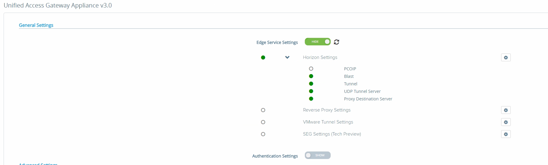Image resolution: width=548 pixels, height=165 pixels.
Task: Click the VMware Tunnel Settings status circle
Action: pyautogui.click(x=263, y=122)
